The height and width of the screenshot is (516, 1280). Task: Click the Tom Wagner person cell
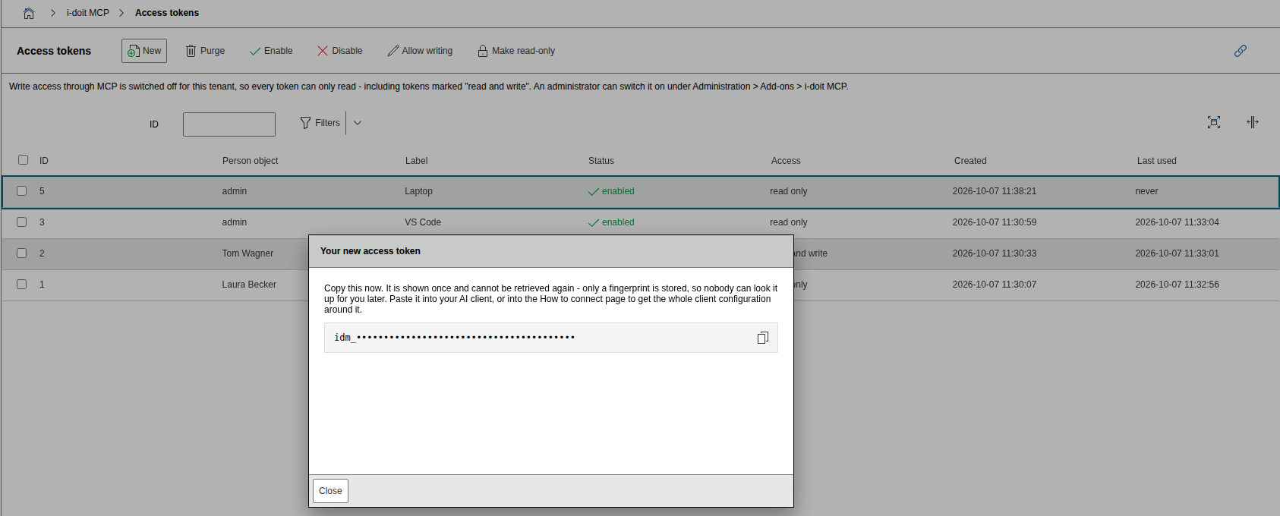tap(247, 253)
